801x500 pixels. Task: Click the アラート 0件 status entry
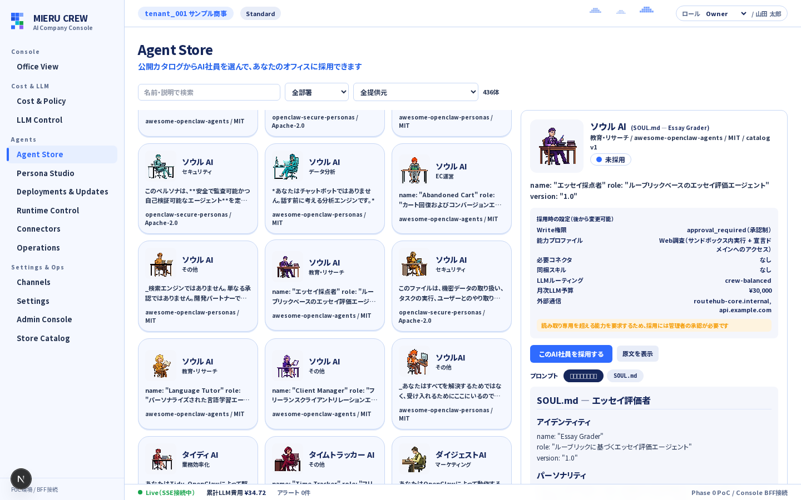pos(294,493)
